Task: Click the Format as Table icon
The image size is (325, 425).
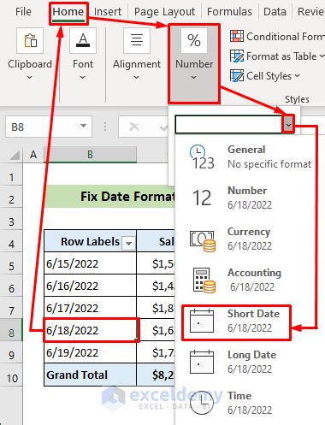Action: pos(237,56)
